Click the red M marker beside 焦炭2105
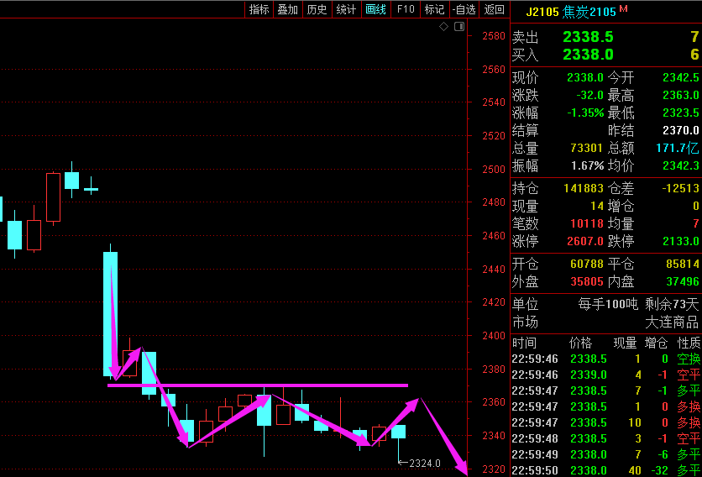Viewport: 702px width, 477px height. click(x=623, y=10)
